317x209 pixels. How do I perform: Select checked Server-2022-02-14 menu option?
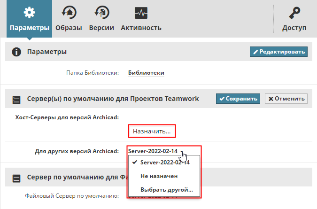(x=164, y=163)
